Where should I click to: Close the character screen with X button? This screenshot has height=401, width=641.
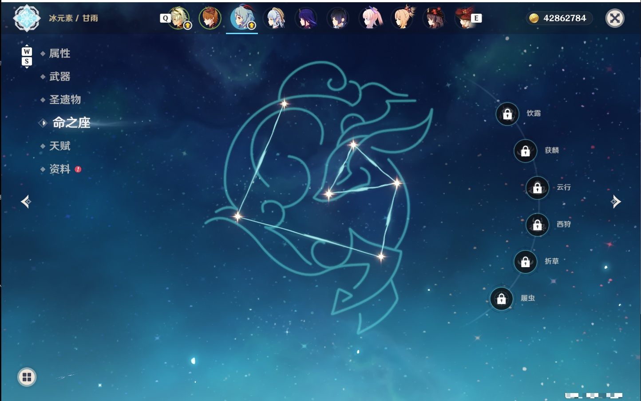615,18
